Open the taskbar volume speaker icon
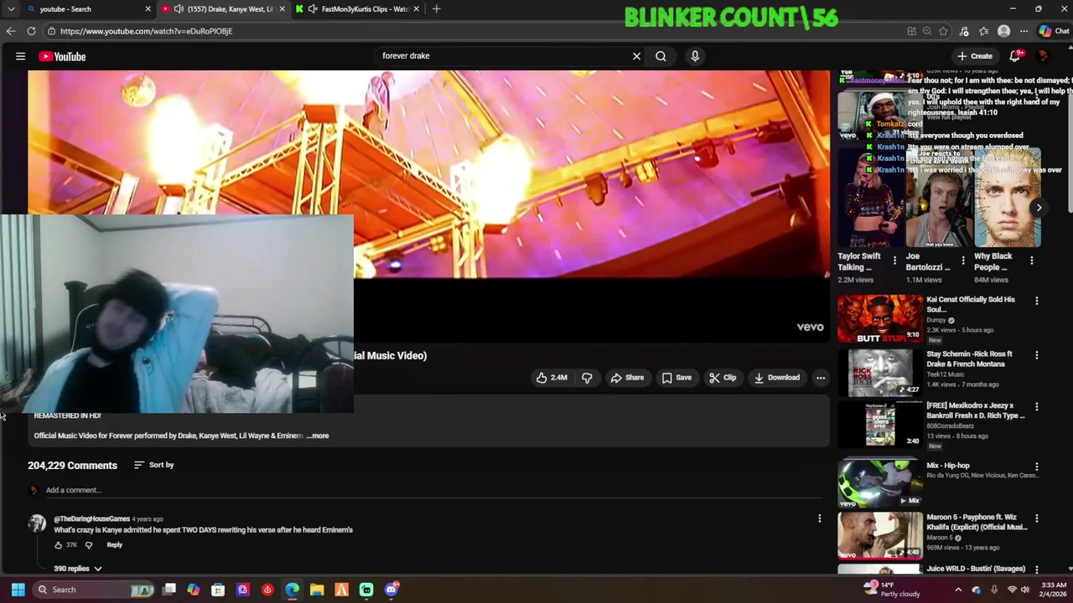 point(1024,590)
